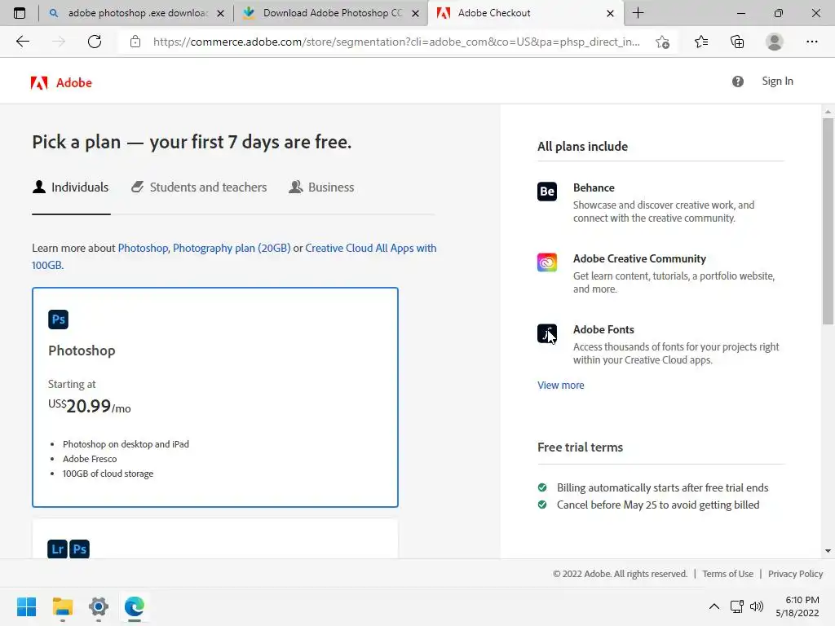Screen dimensions: 835x626
Task: Click scrollbar up arrow
Action: pos(828,112)
